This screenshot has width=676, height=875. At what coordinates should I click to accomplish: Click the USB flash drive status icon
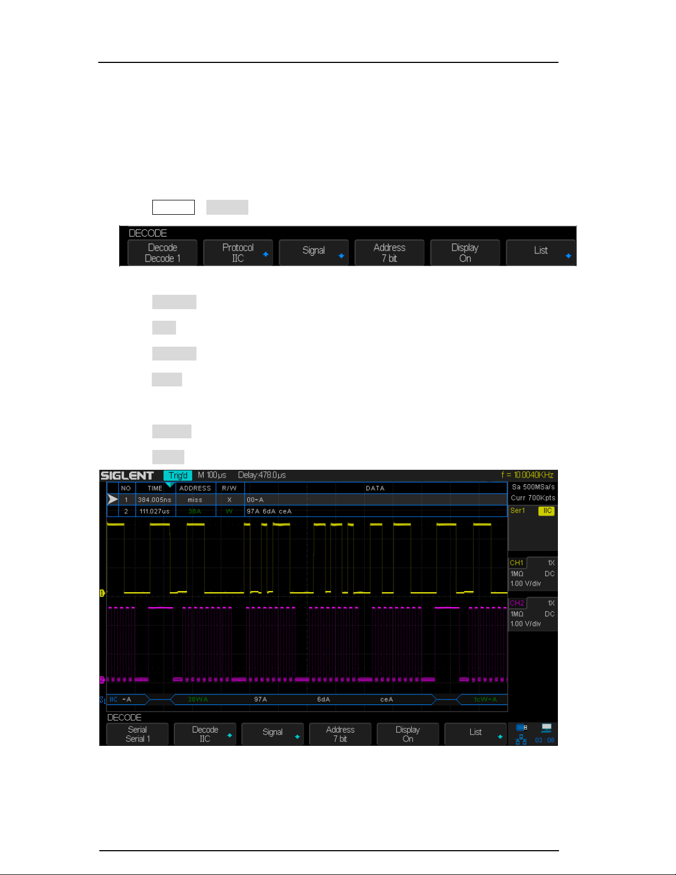(521, 728)
